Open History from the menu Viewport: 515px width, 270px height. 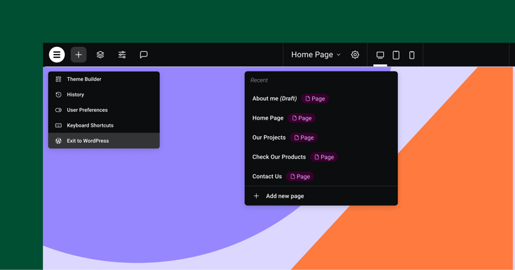(x=75, y=94)
